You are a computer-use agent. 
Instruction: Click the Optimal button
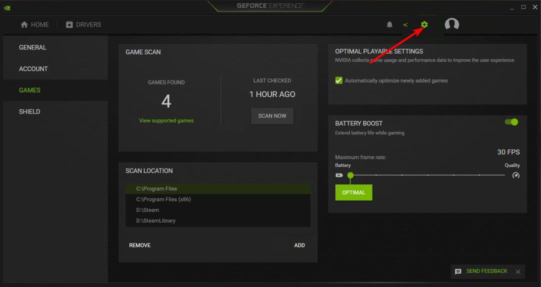tap(353, 192)
